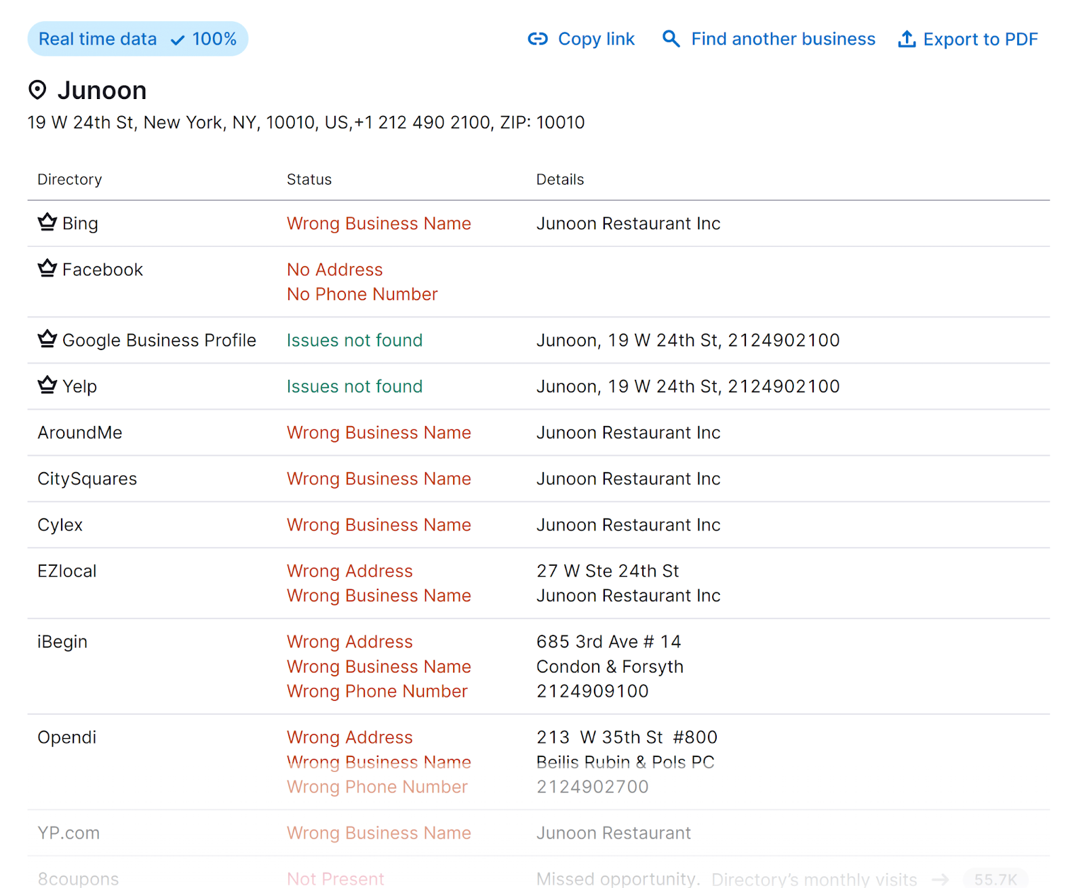Click 27 W Ste 24th St detail
Viewport: 1085px width, 888px height.
pos(608,571)
